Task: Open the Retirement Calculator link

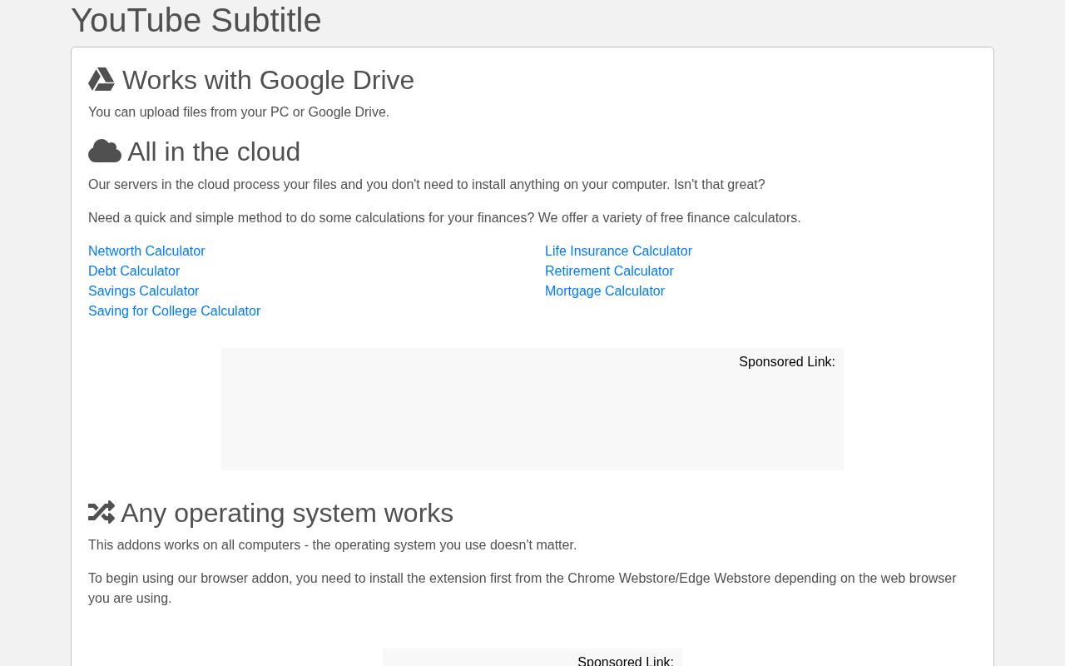Action: coord(609,271)
